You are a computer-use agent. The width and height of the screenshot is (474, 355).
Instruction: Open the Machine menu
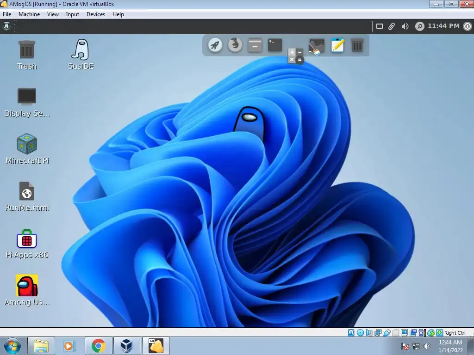click(x=29, y=14)
